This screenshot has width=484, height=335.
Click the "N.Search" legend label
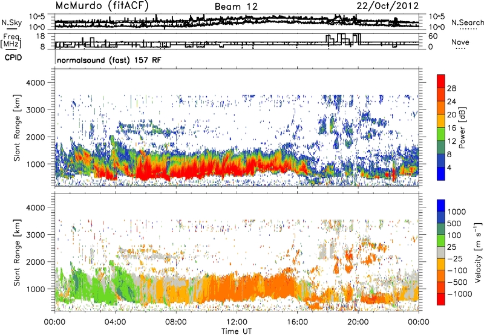467,22
